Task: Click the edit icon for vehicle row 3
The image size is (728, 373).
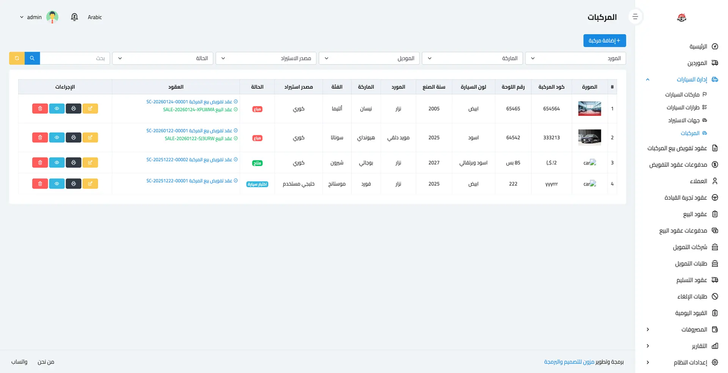Action: point(90,163)
